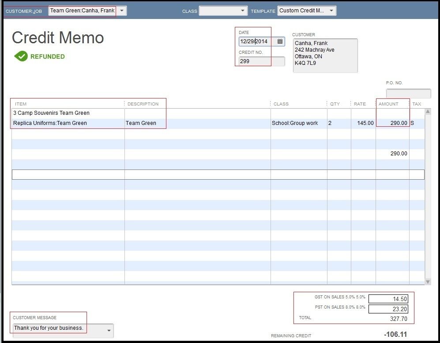This screenshot has width=440, height=343.
Task: Select the P.O. No. input field
Action: coord(408,94)
